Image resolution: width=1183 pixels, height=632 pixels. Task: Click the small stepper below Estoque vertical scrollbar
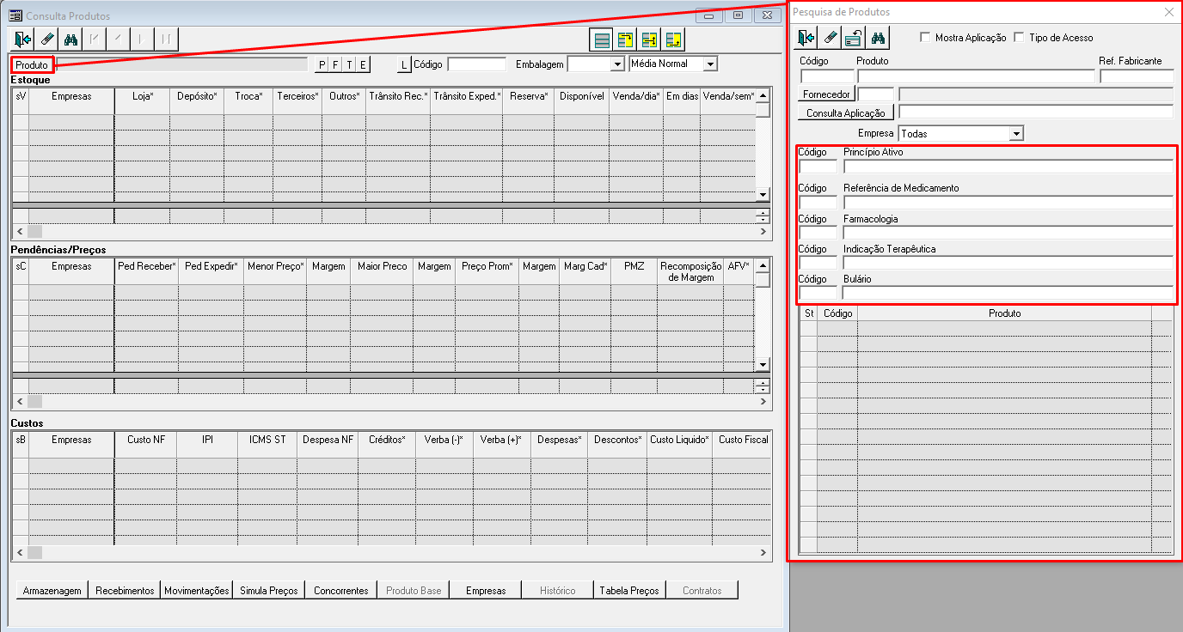[763, 216]
